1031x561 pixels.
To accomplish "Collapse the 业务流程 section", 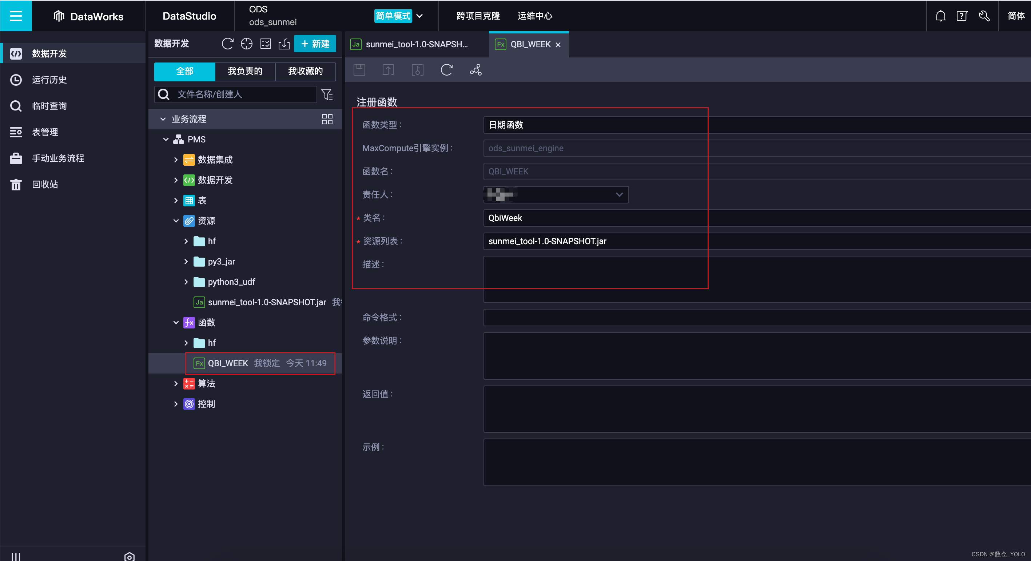I will [163, 119].
